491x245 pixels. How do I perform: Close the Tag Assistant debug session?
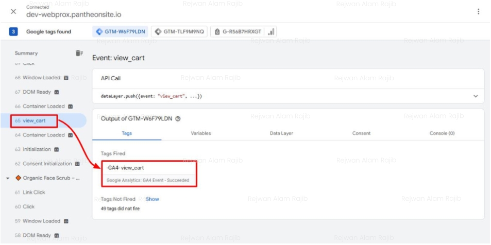pos(13,11)
